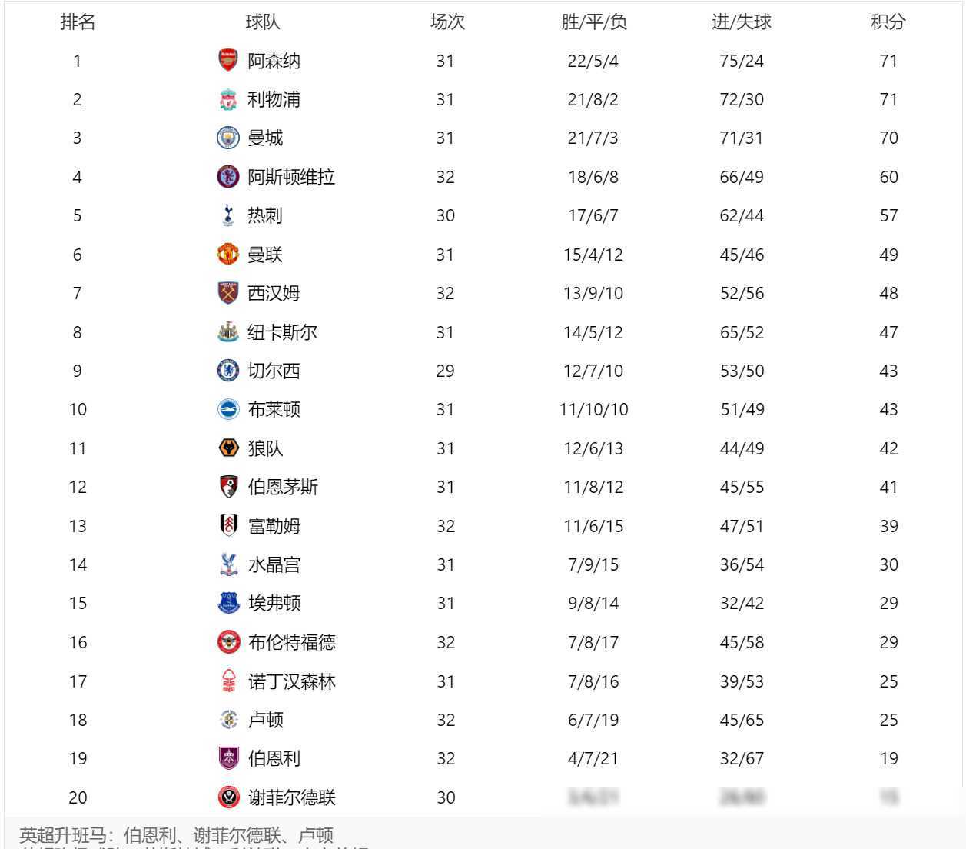Click the West Ham crest icon
This screenshot has height=849, width=966.
click(x=228, y=293)
